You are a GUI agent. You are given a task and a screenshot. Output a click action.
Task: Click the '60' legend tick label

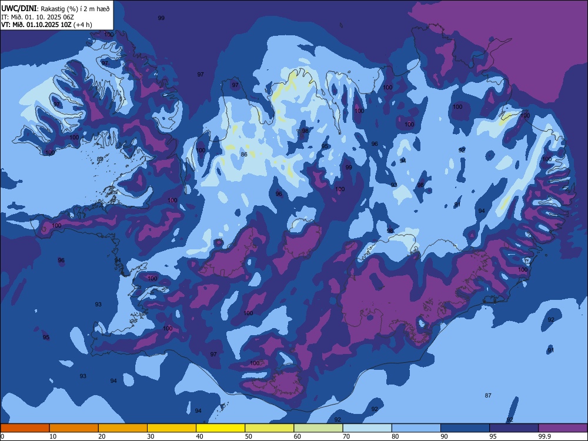[298, 436]
